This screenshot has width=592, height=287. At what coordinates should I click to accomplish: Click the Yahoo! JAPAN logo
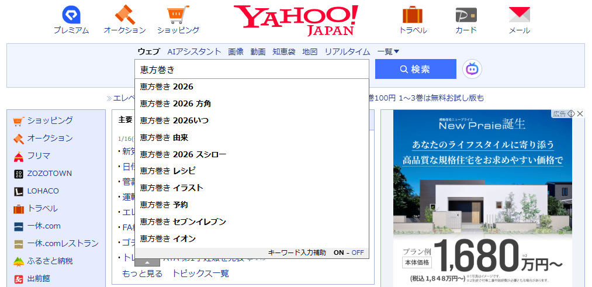[x=296, y=21]
